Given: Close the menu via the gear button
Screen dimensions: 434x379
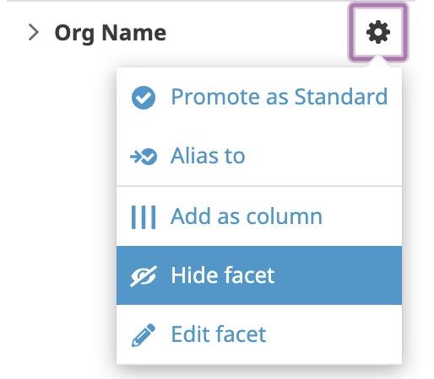Looking at the screenshot, I should click(378, 32).
